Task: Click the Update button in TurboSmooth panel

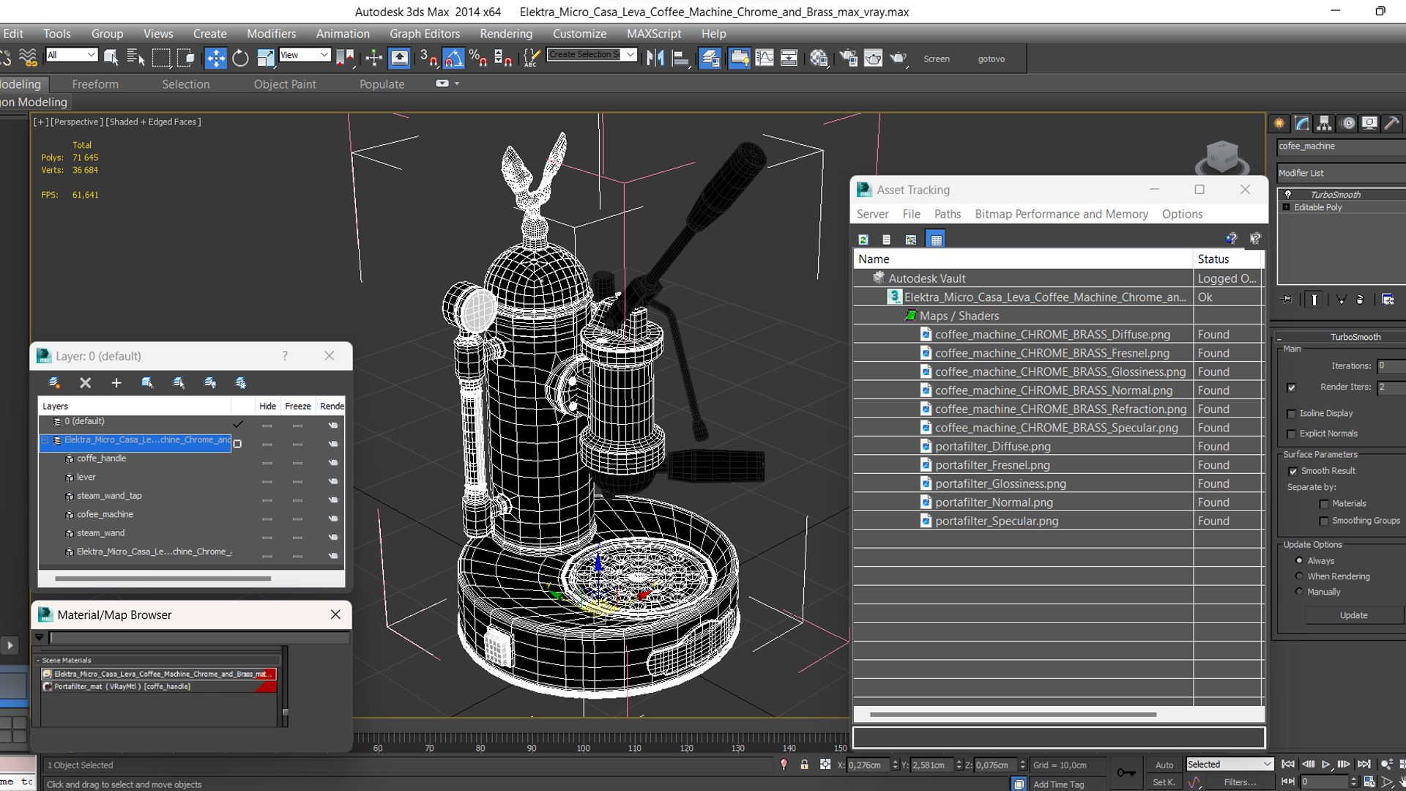Action: pos(1353,614)
